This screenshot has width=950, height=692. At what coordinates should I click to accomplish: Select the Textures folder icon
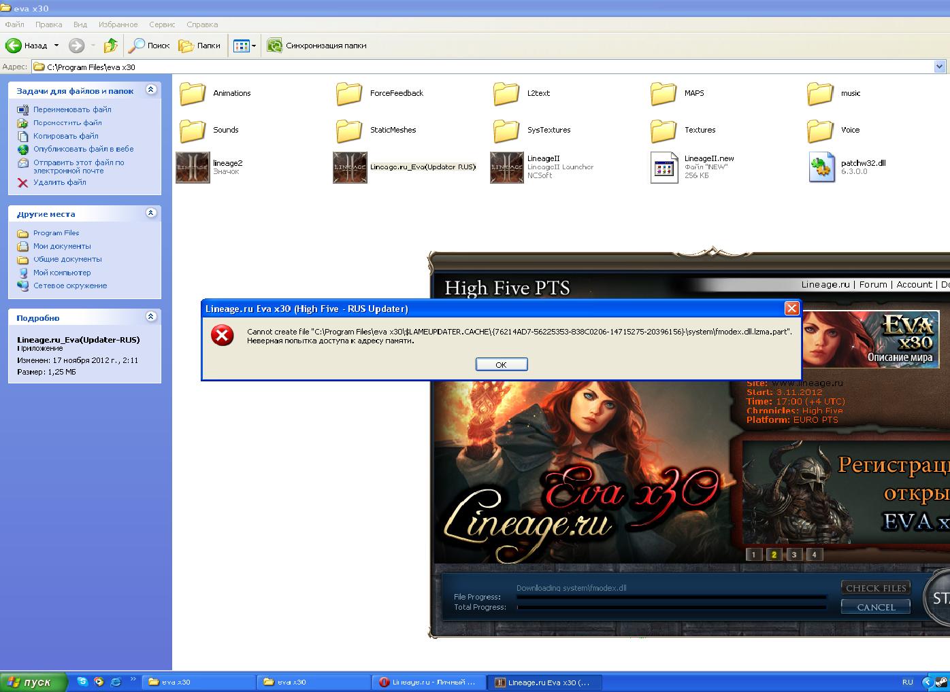coord(664,130)
